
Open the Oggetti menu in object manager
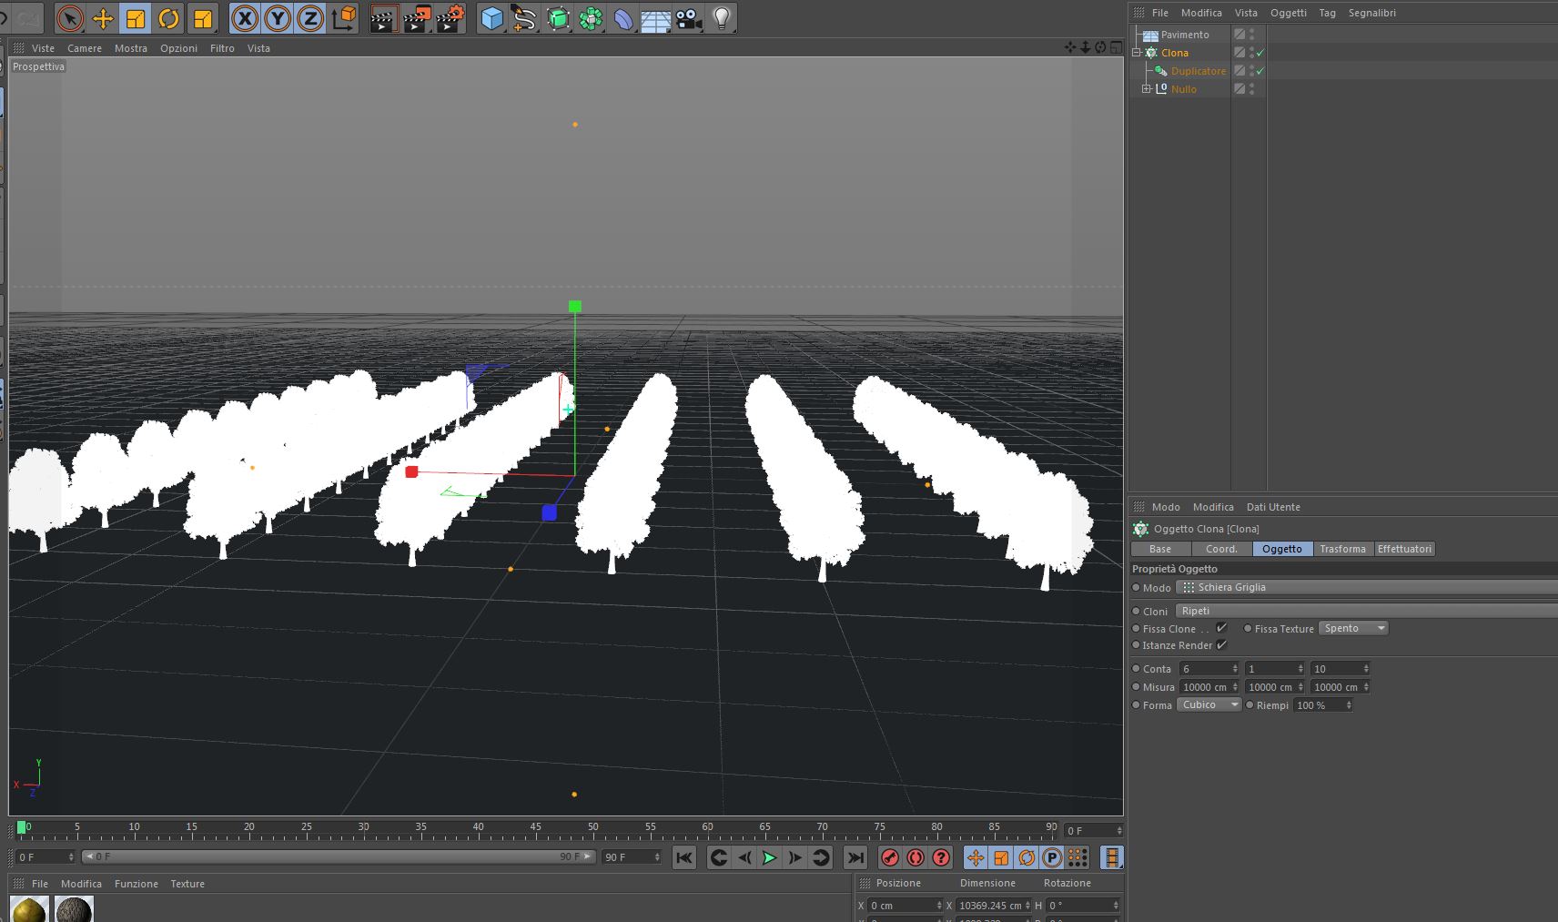pyautogui.click(x=1289, y=13)
